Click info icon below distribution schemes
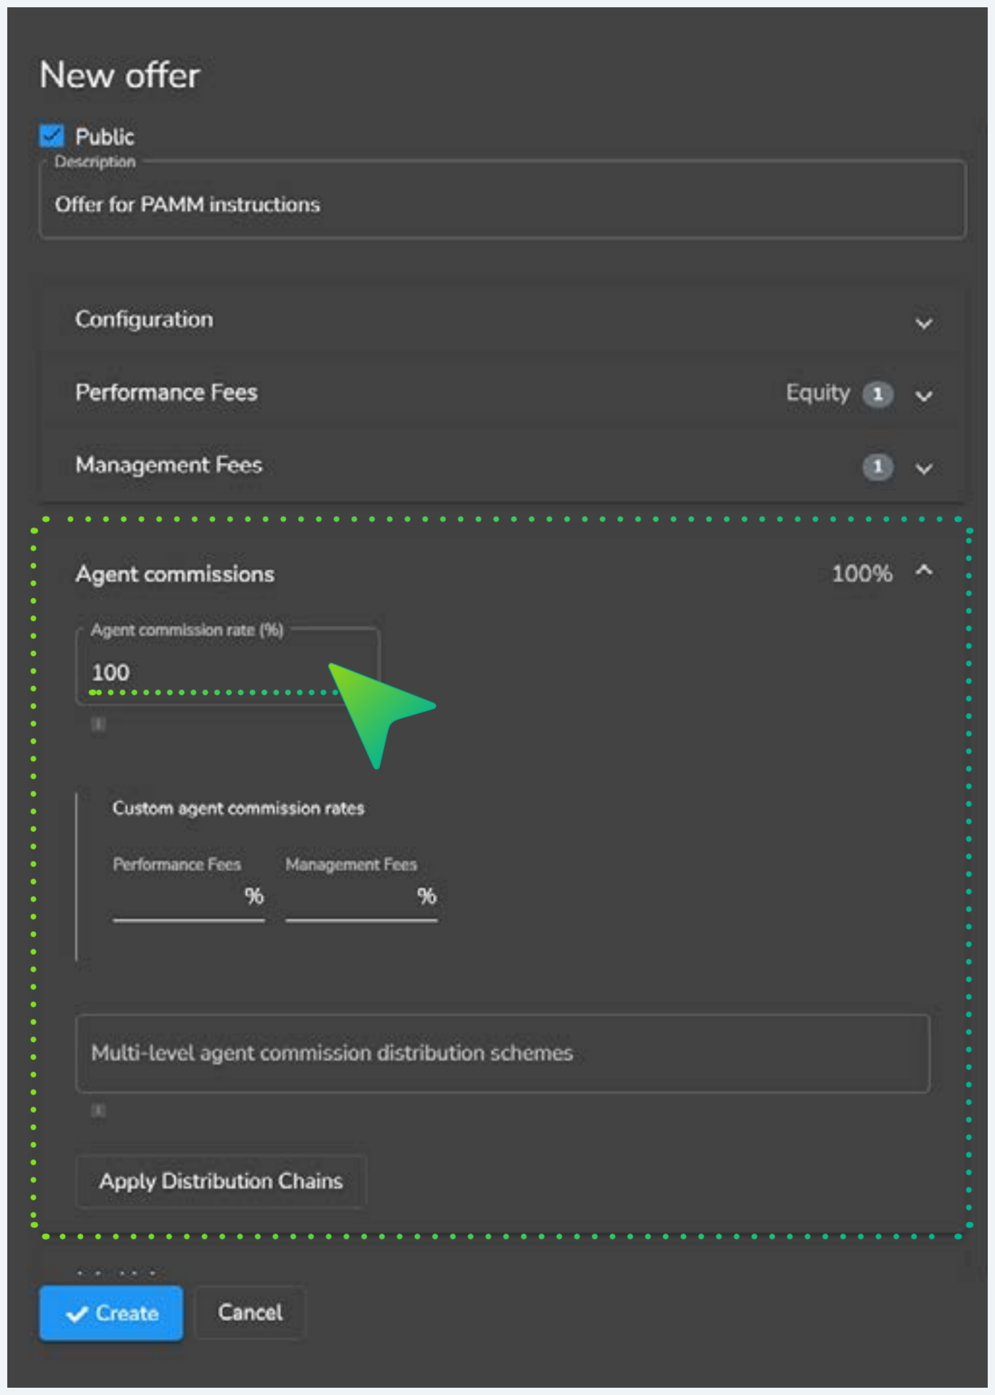Screen dimensions: 995x1395 pyautogui.click(x=98, y=1110)
